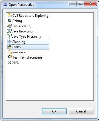Click the Eclipse icon in title bar
Screen dimensions: 100x121
coord(5,4)
